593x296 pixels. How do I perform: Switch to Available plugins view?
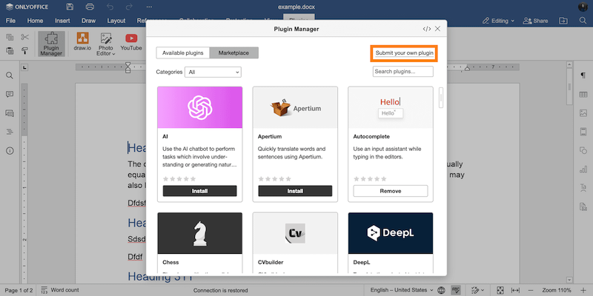click(x=183, y=53)
